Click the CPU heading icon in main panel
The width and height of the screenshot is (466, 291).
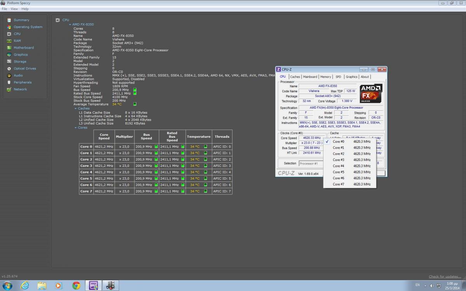click(57, 20)
